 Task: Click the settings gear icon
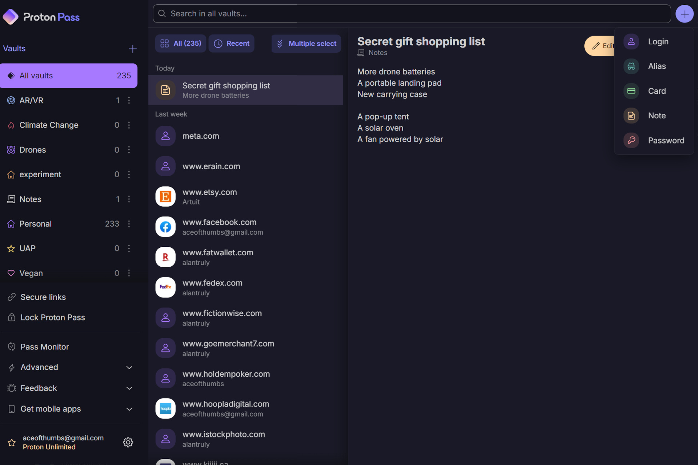click(128, 442)
